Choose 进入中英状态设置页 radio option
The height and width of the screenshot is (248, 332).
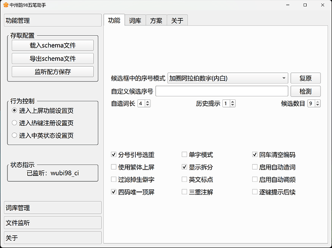(14, 135)
